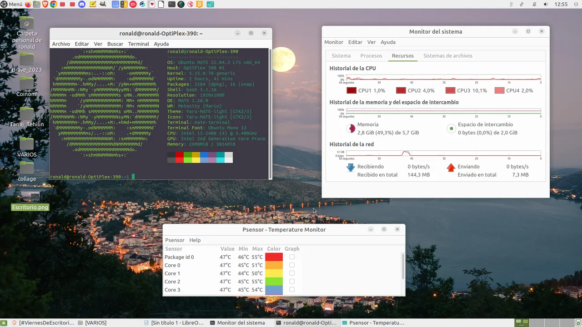Launch Firefox from the top panel
The height and width of the screenshot is (327, 582).
(28, 4)
